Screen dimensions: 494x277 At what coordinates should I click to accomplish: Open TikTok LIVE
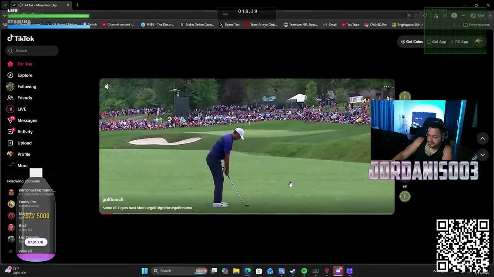pos(17,109)
